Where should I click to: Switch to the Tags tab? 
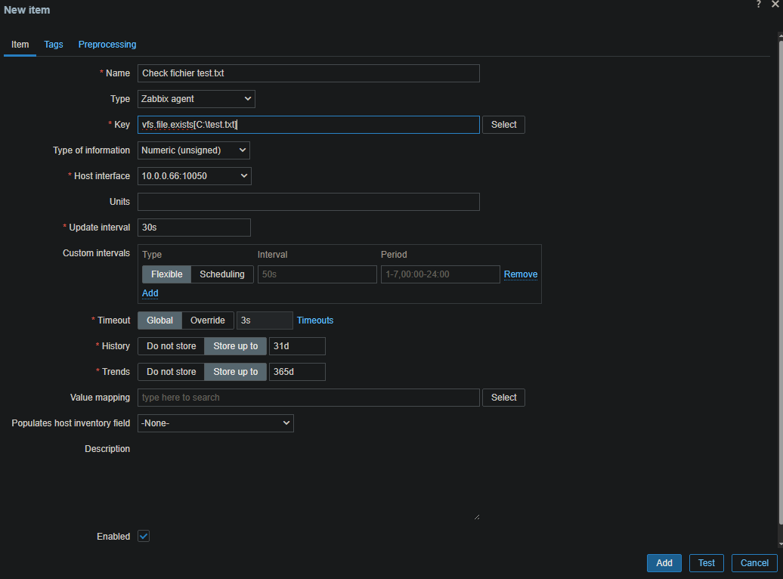pos(54,45)
